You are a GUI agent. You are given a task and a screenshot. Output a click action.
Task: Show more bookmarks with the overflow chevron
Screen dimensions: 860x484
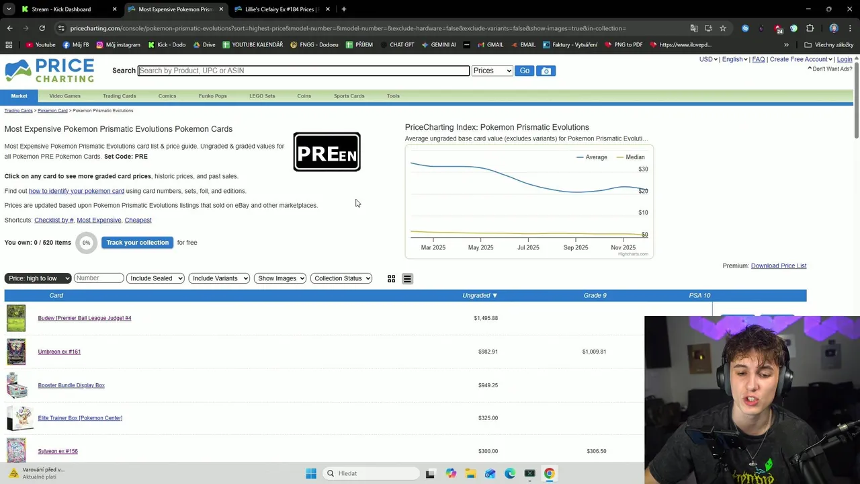coord(786,45)
